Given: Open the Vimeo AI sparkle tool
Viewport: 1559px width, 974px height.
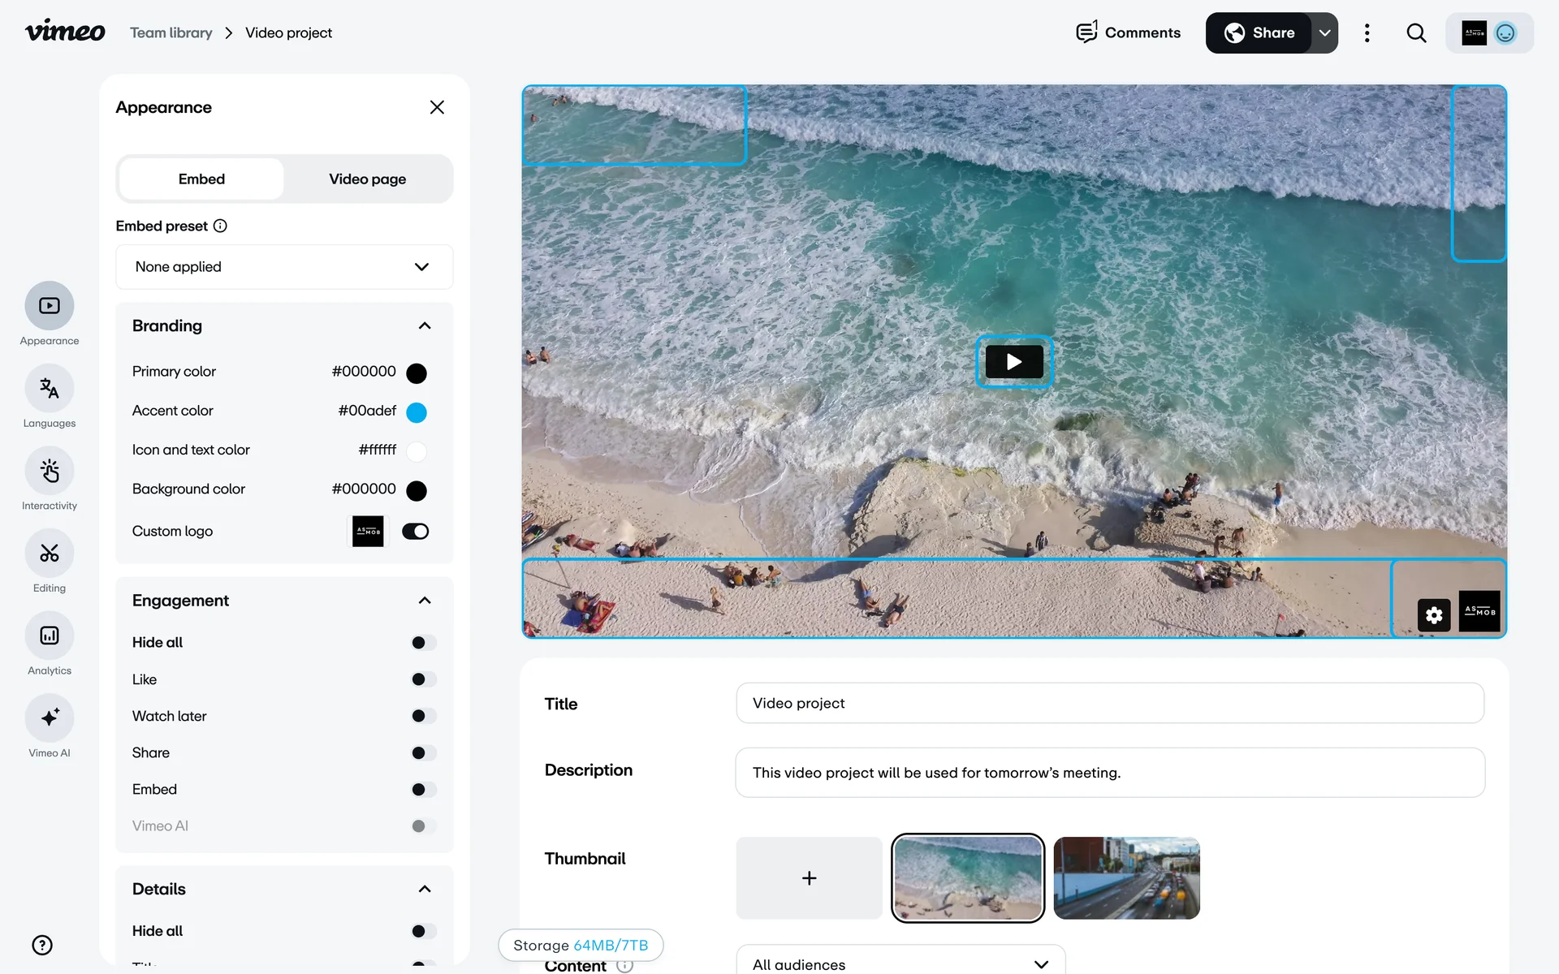Looking at the screenshot, I should 50,718.
